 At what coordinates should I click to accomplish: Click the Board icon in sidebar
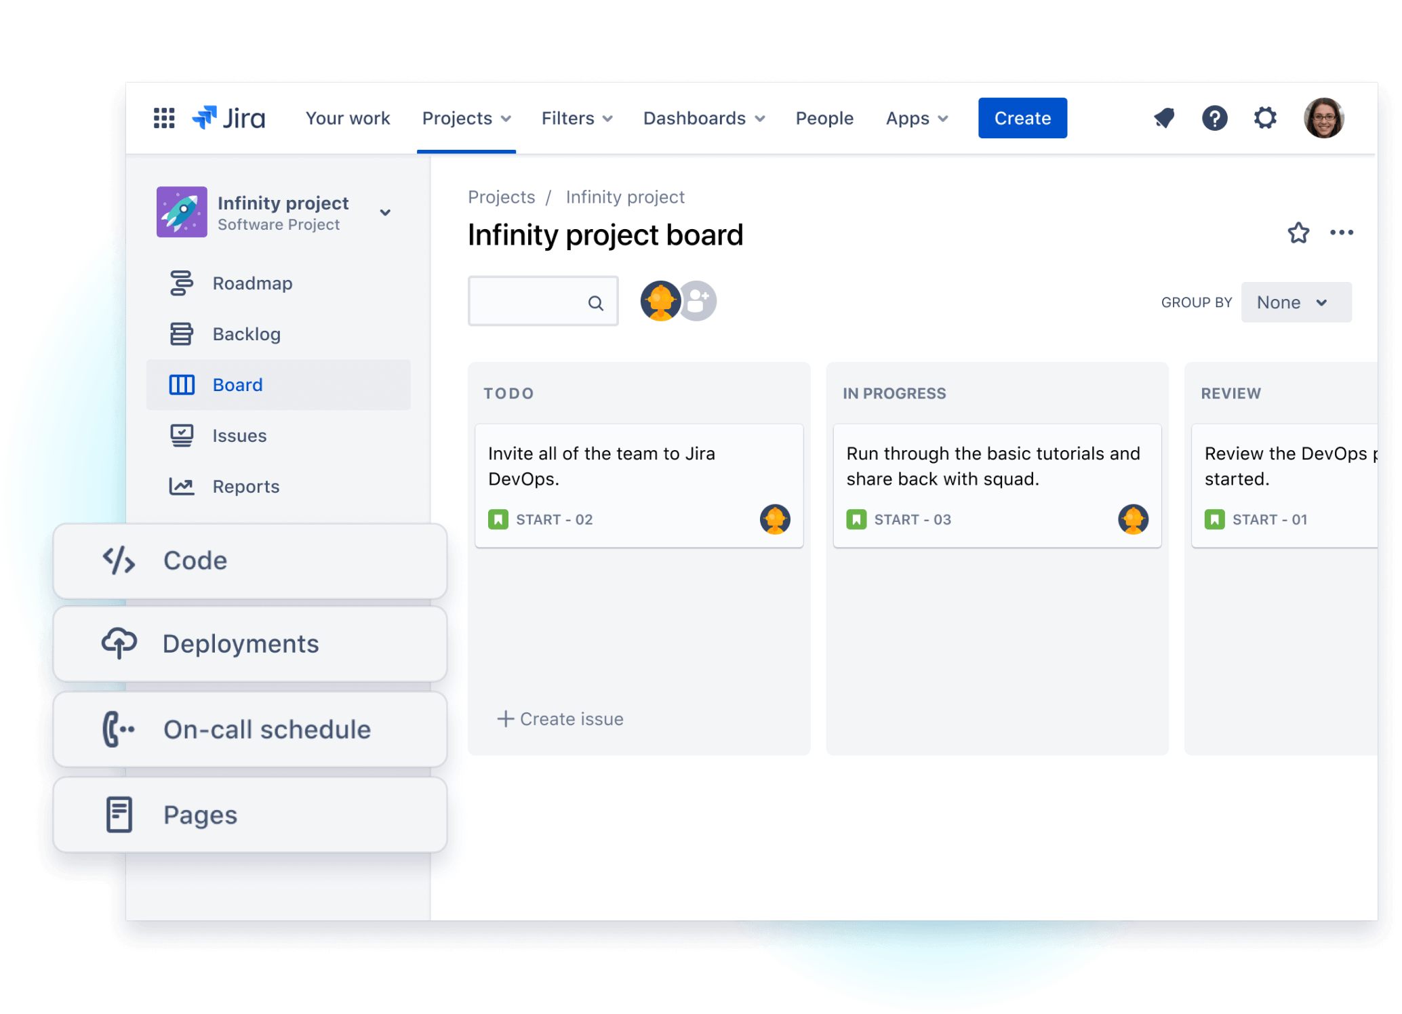point(181,384)
